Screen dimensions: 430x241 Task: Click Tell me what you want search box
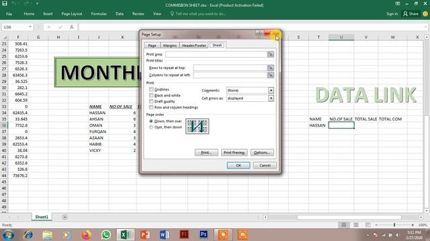click(x=198, y=13)
